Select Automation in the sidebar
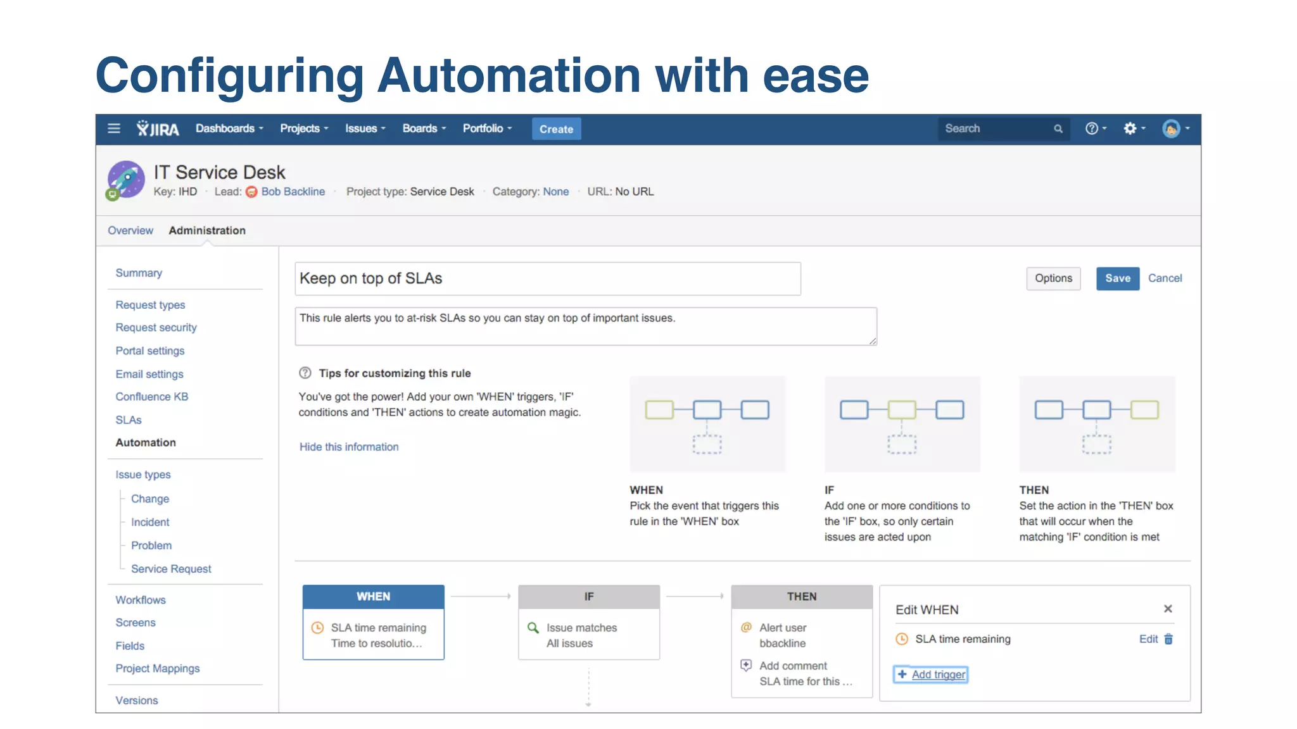The height and width of the screenshot is (729, 1297). click(x=146, y=443)
